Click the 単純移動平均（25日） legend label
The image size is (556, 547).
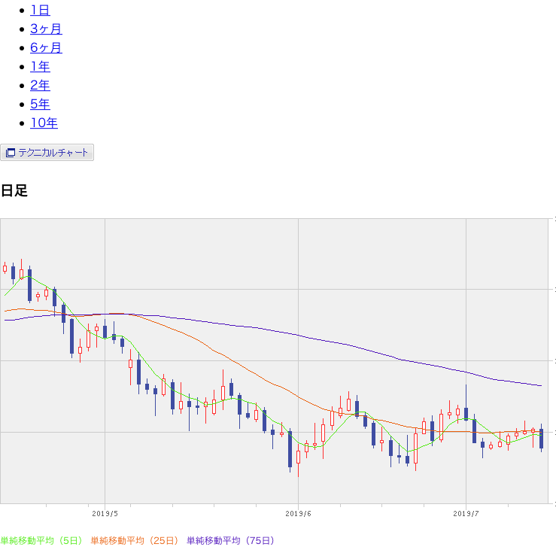coord(134,541)
